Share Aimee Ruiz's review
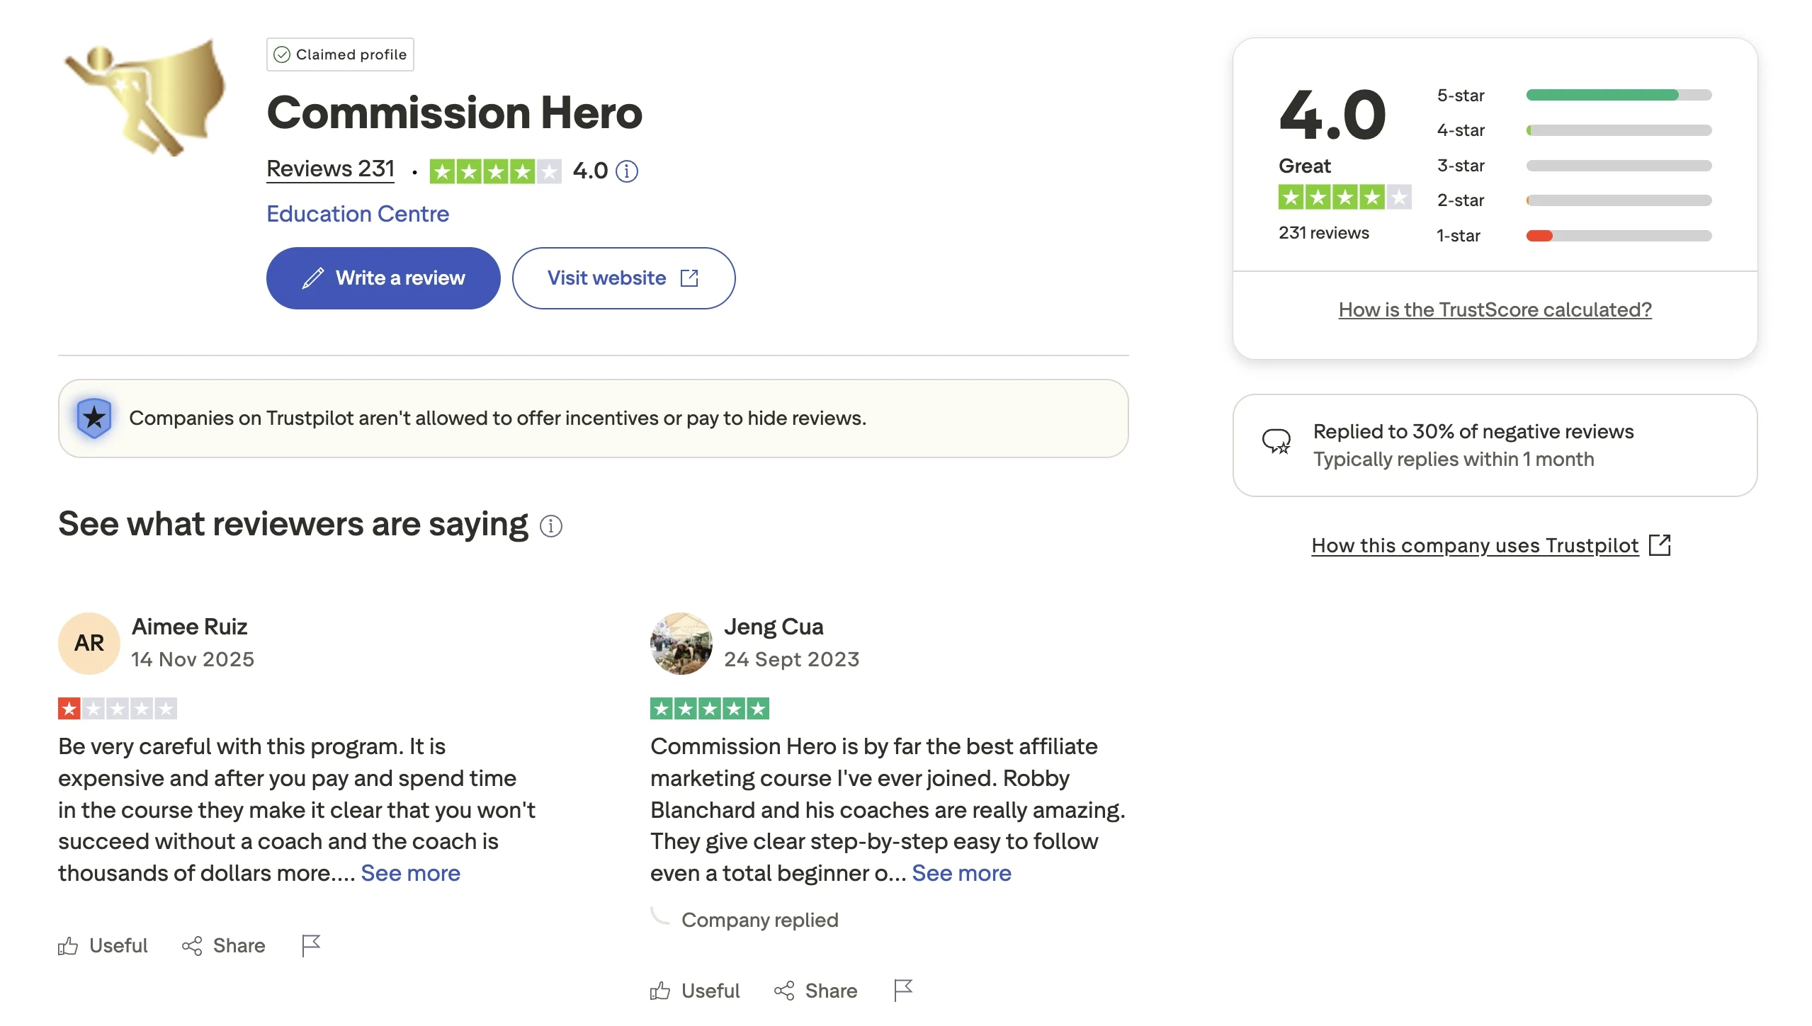This screenshot has height=1026, width=1812. coord(223,945)
